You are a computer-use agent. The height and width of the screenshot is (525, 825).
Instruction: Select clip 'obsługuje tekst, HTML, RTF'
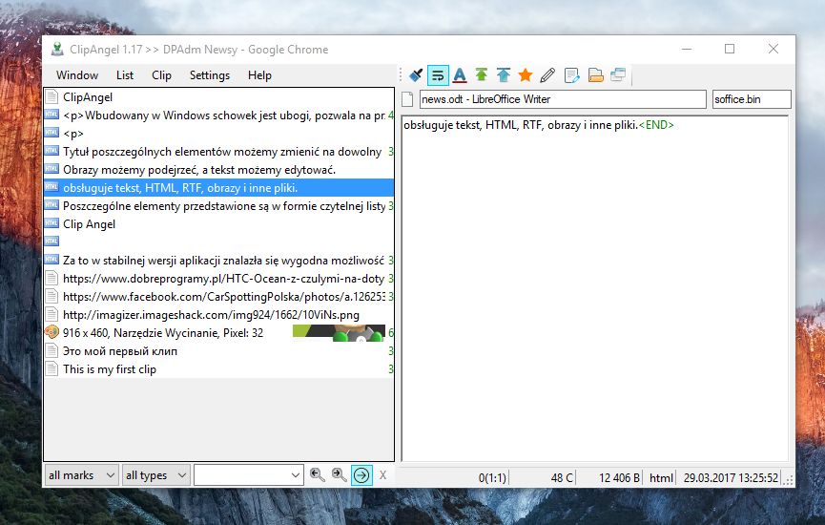[218, 188]
